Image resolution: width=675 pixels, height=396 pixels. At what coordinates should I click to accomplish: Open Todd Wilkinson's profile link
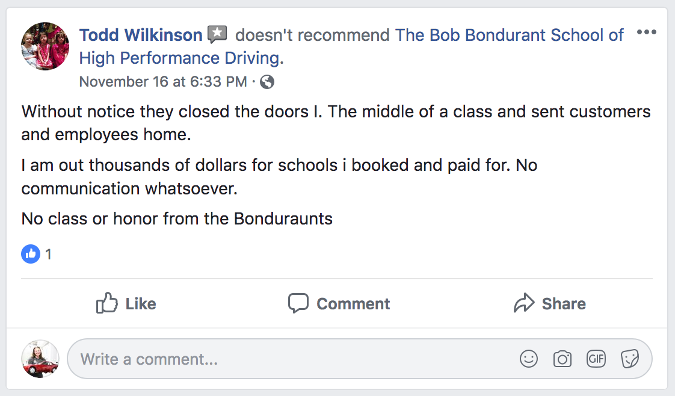click(141, 35)
